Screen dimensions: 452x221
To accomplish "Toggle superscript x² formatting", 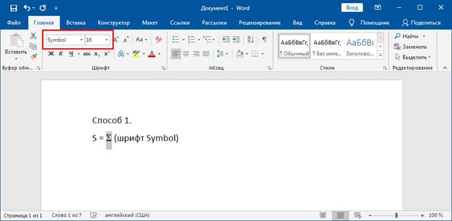I will (107, 53).
